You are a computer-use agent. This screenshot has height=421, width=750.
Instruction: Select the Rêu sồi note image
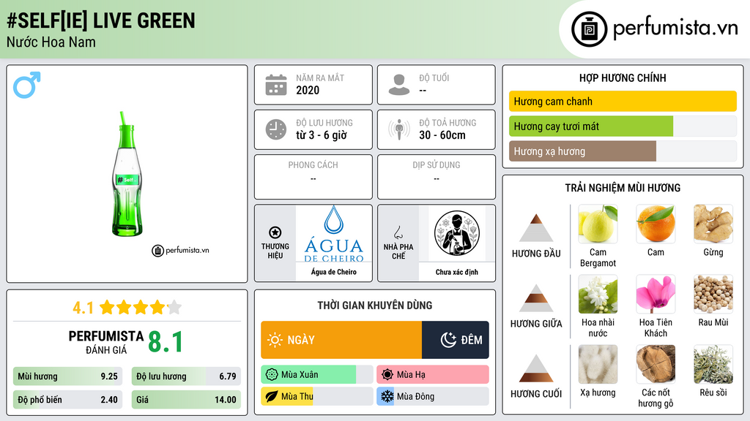(x=713, y=364)
